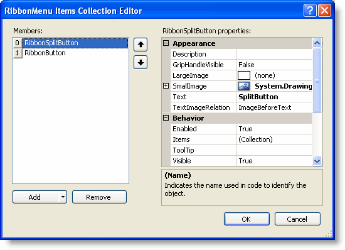Move selected member down with arrow button
Viewport: 345px width, 250px height.
tap(141, 62)
